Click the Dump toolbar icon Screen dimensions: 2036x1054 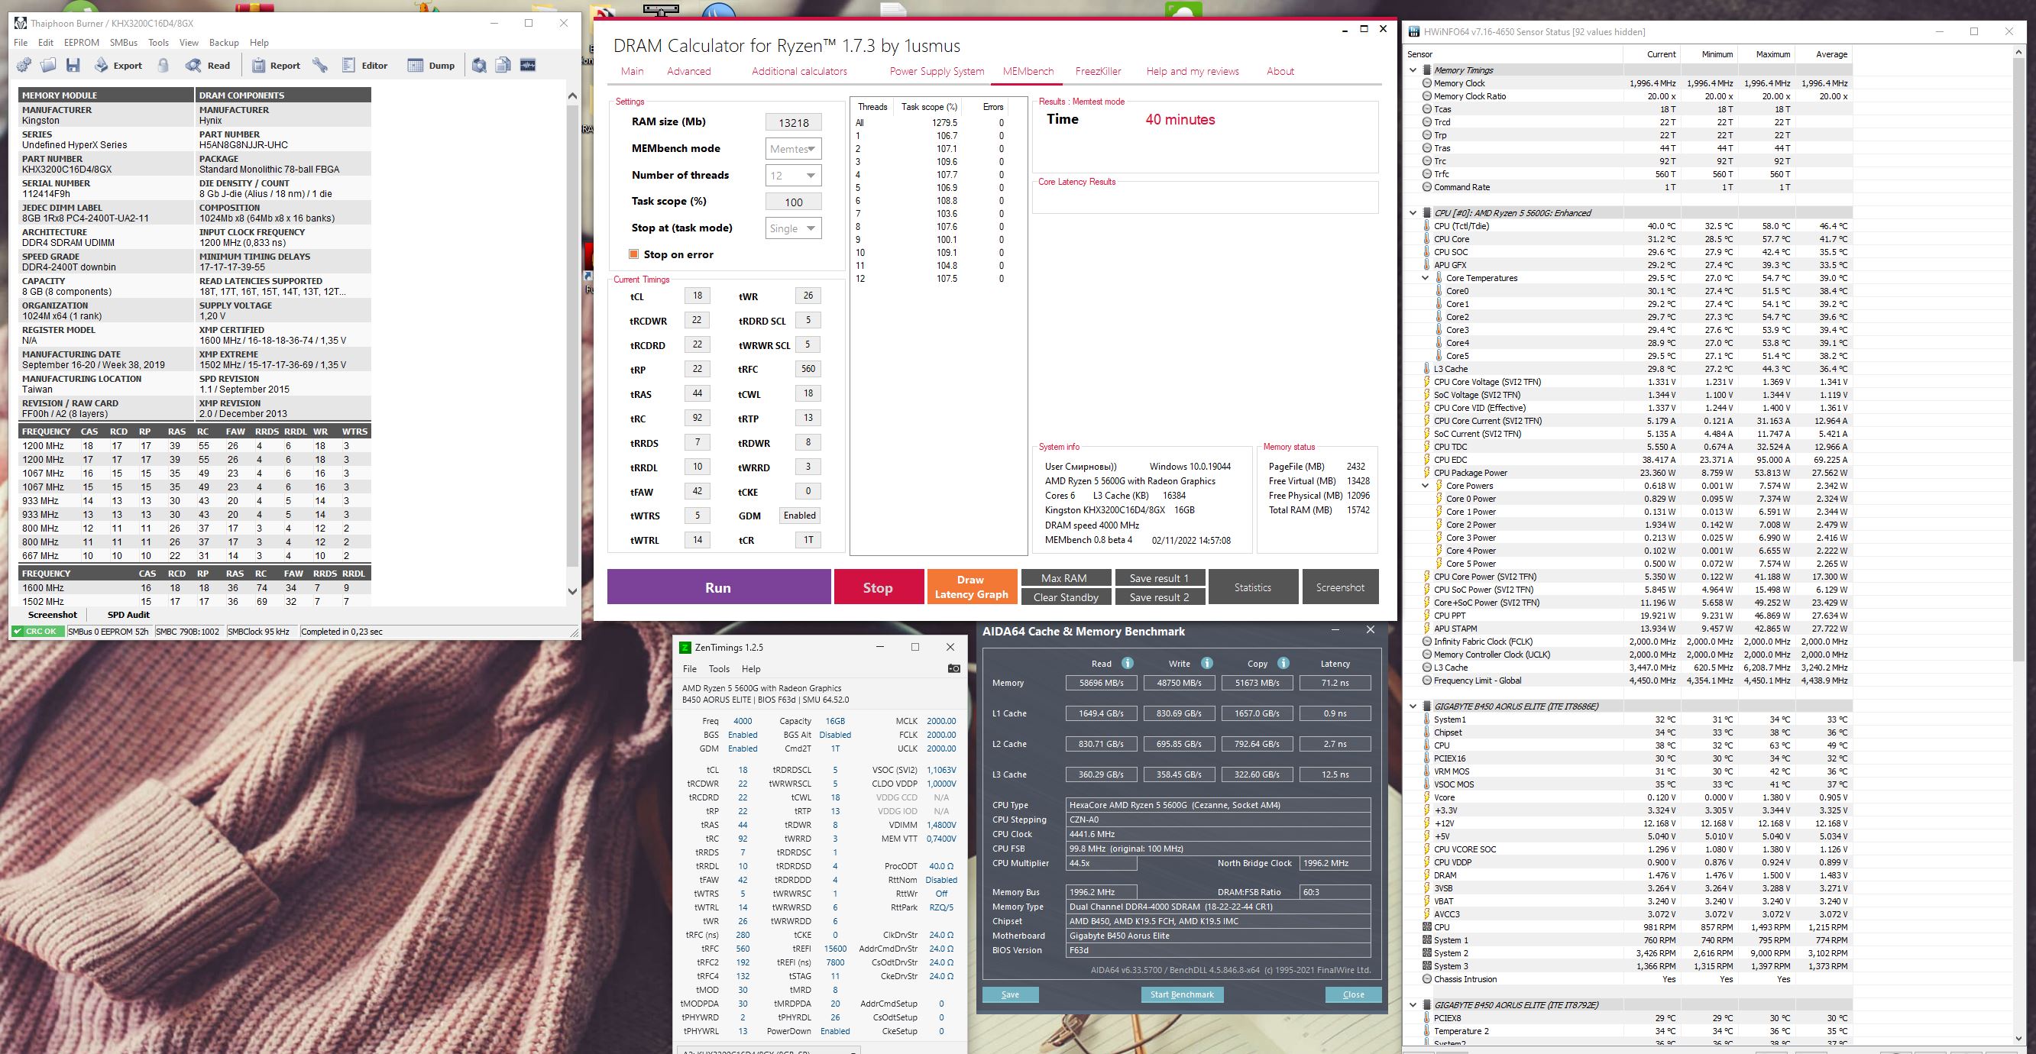click(x=431, y=66)
